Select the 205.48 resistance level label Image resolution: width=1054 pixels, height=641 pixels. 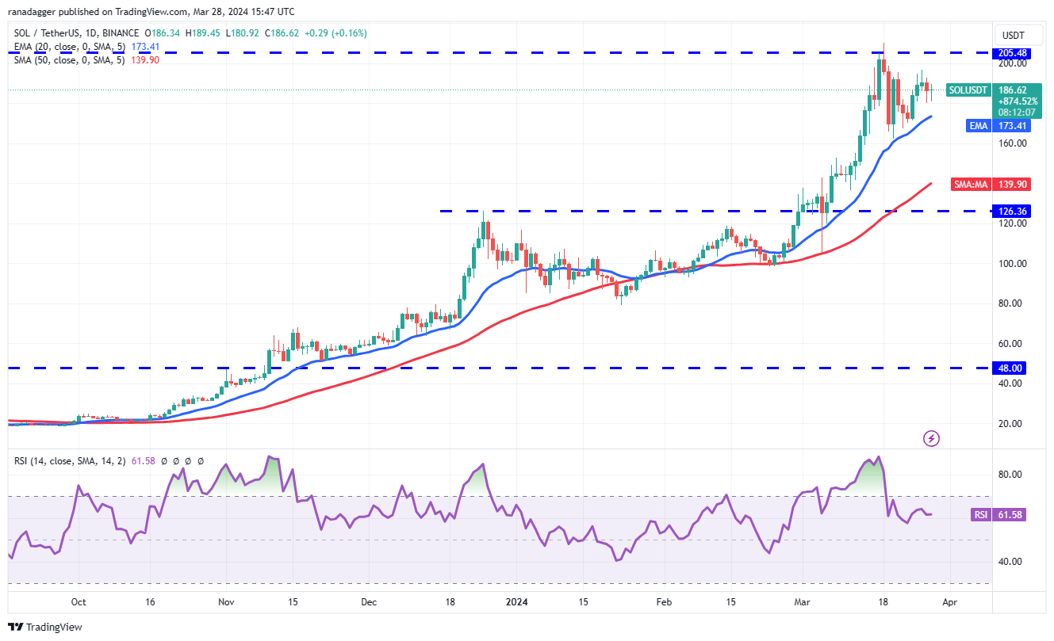click(1010, 53)
